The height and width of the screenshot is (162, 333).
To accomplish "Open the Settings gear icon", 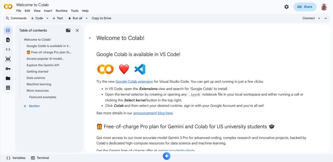I will (286, 7).
